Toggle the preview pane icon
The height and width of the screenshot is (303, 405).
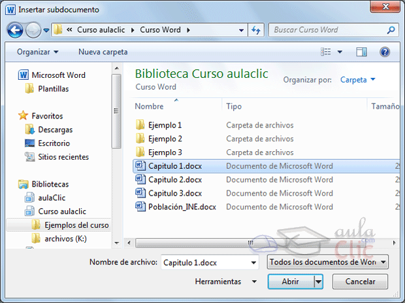click(x=361, y=52)
